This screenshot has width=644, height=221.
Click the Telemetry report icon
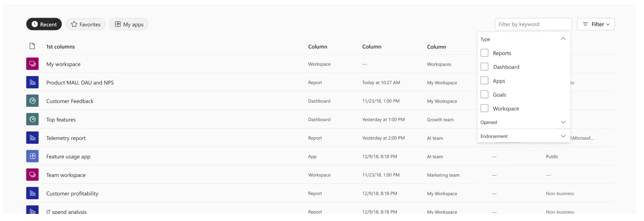(32, 138)
